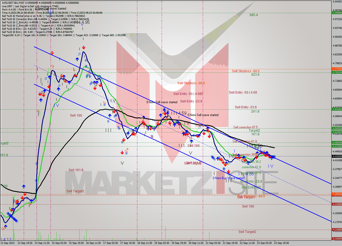Viewport: 342px width, 246px height.
Task: Click the 'Sell Entry -50 | 4.69' label
Action: click(243, 92)
